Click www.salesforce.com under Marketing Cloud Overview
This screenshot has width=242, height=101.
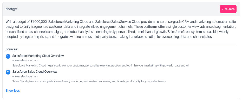(25, 60)
